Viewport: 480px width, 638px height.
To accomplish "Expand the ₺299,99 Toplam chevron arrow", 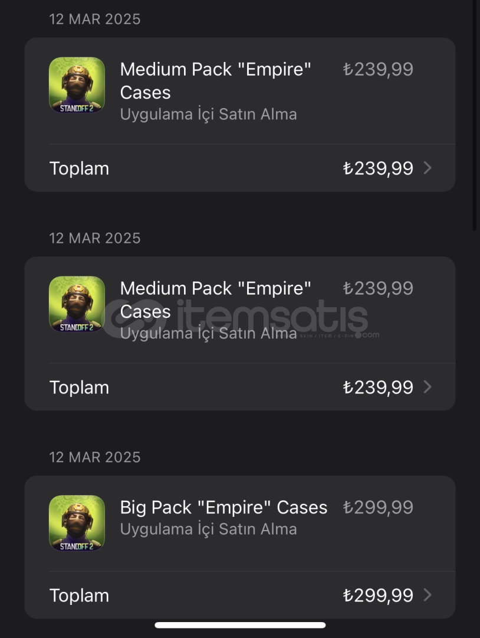I will 427,595.
